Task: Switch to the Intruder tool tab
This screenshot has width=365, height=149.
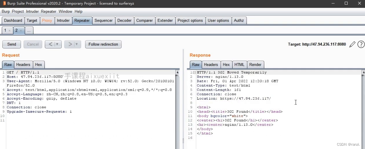Action: tap(63, 21)
